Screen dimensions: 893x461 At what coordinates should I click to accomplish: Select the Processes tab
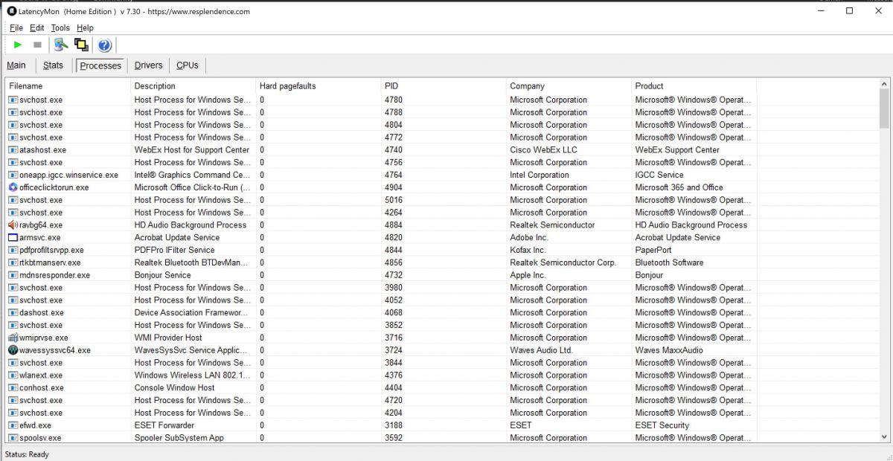point(100,66)
